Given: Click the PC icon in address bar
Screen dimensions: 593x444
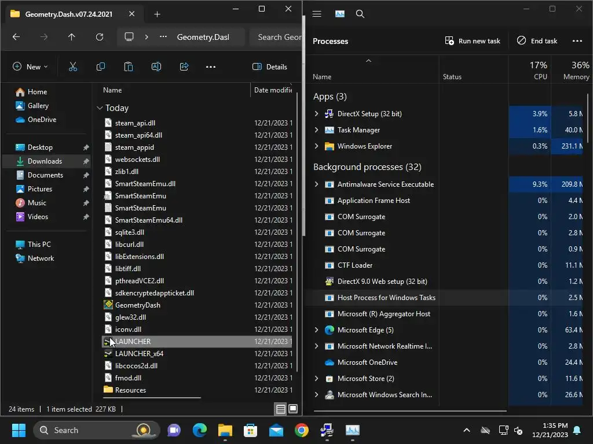Looking at the screenshot, I should [x=129, y=37].
